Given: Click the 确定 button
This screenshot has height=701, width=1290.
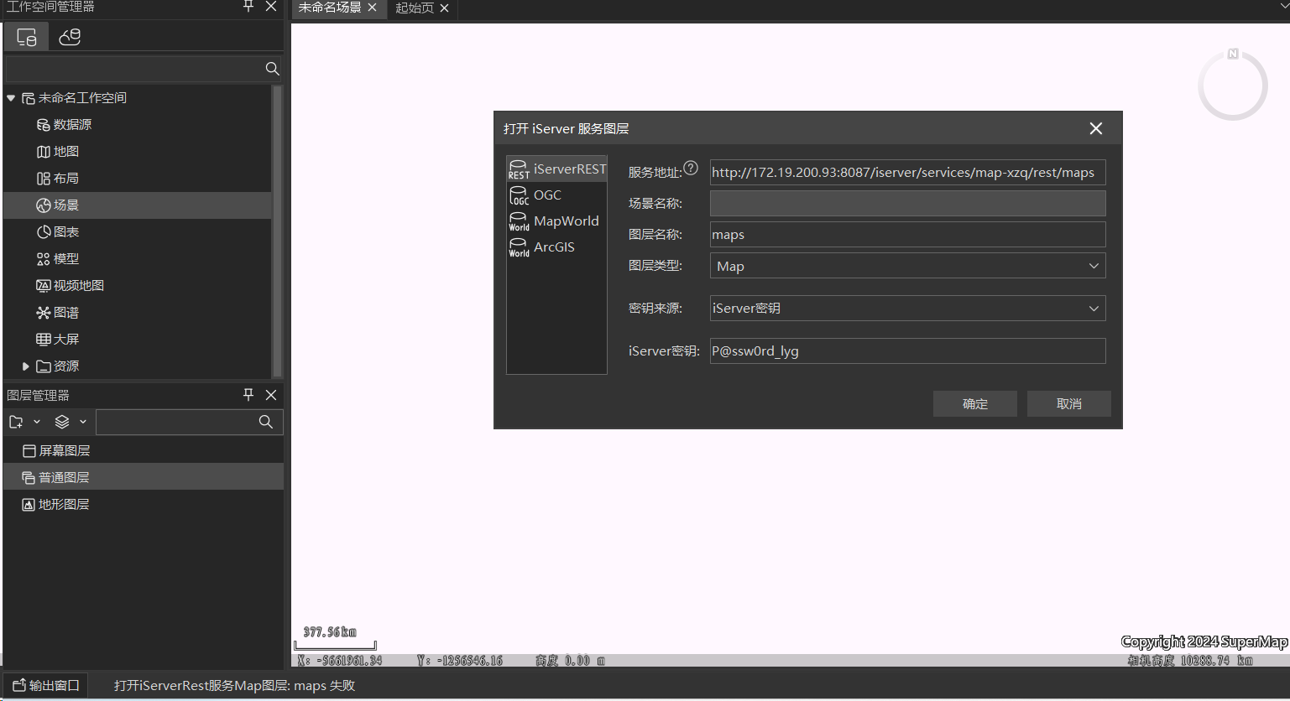Looking at the screenshot, I should 974,403.
